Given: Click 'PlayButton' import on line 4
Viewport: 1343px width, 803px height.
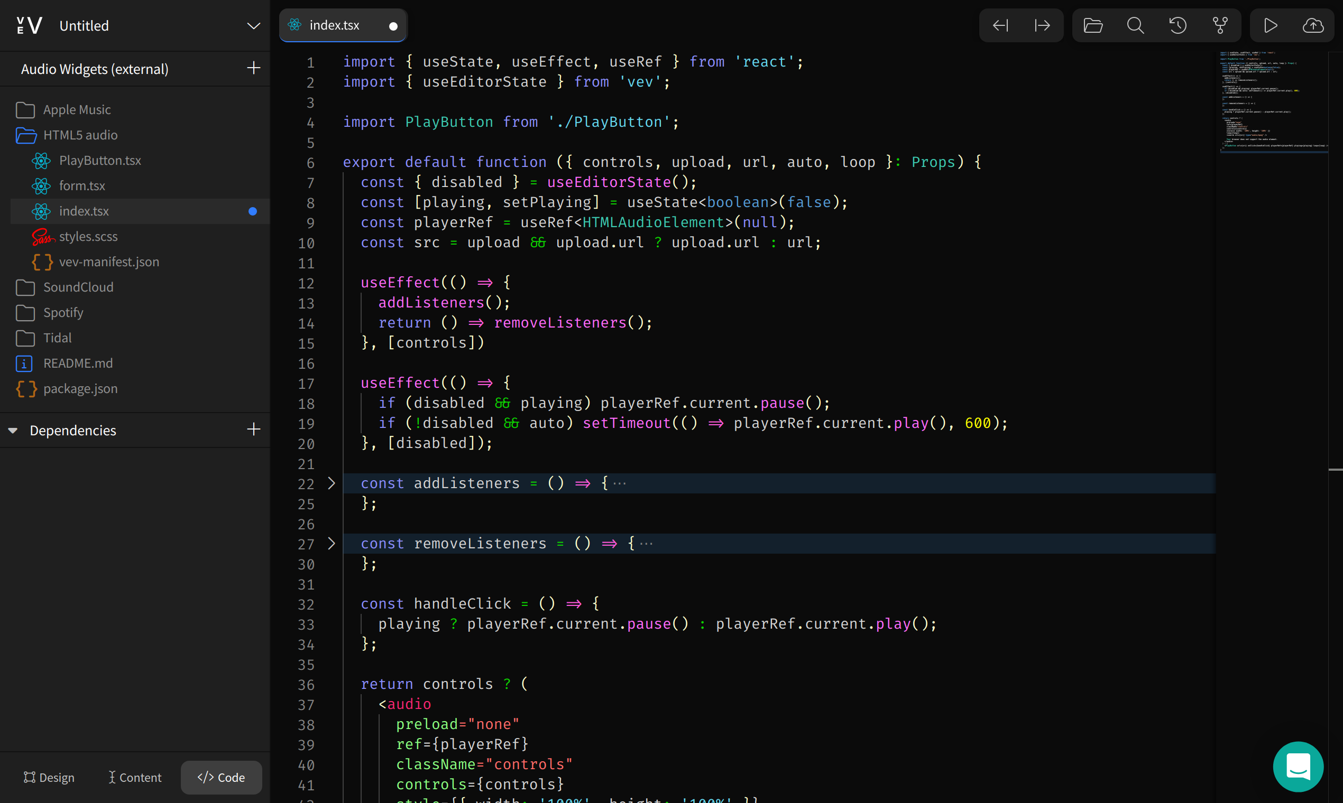Looking at the screenshot, I should [449, 122].
